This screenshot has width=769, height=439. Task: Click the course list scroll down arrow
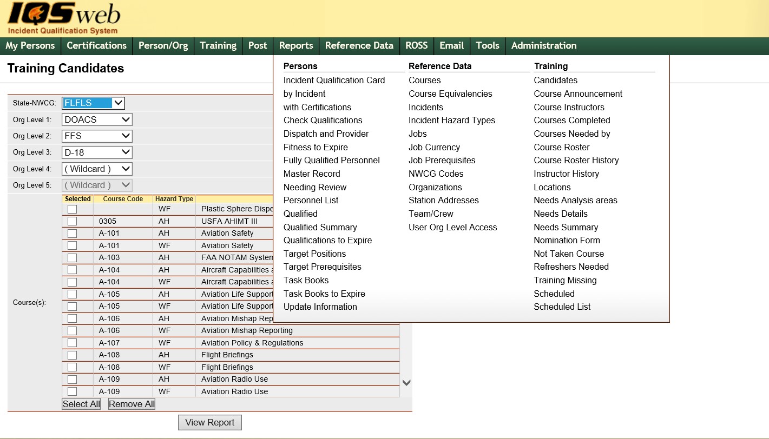click(x=406, y=382)
